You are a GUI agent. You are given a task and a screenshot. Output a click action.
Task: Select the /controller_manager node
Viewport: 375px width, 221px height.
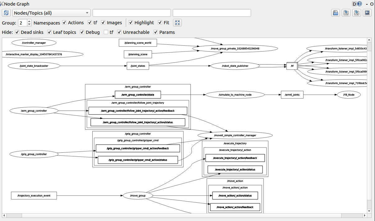pyautogui.click(x=34, y=43)
